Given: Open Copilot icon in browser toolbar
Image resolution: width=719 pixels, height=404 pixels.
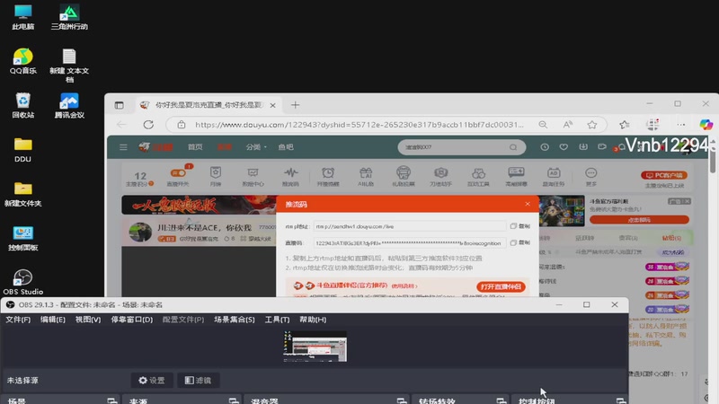Looking at the screenshot, I should (706, 125).
